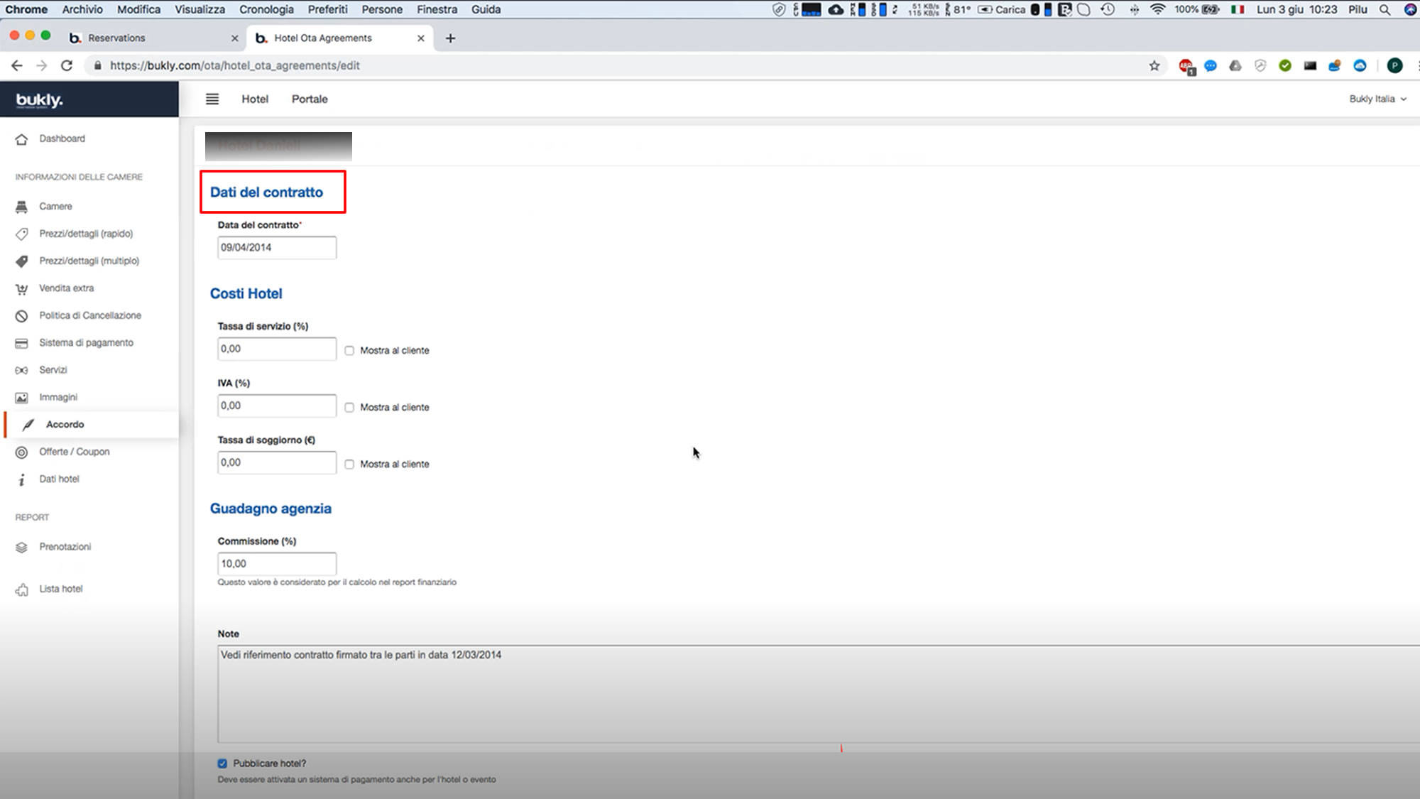Click the Dati del contratto heading
1420x799 pixels.
coord(266,192)
